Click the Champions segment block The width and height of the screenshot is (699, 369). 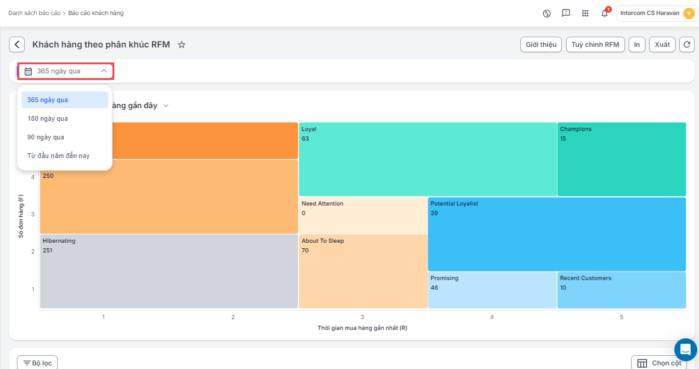click(621, 159)
